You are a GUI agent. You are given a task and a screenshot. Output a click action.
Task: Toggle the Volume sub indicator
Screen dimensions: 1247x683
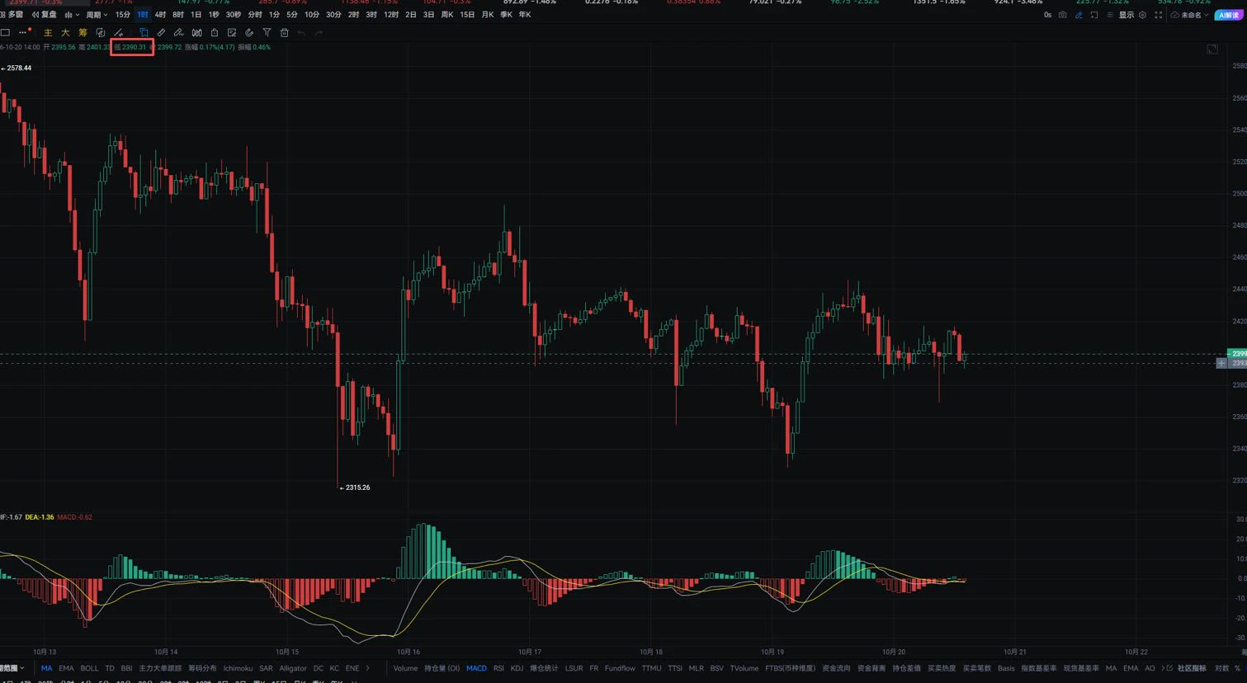[405, 668]
